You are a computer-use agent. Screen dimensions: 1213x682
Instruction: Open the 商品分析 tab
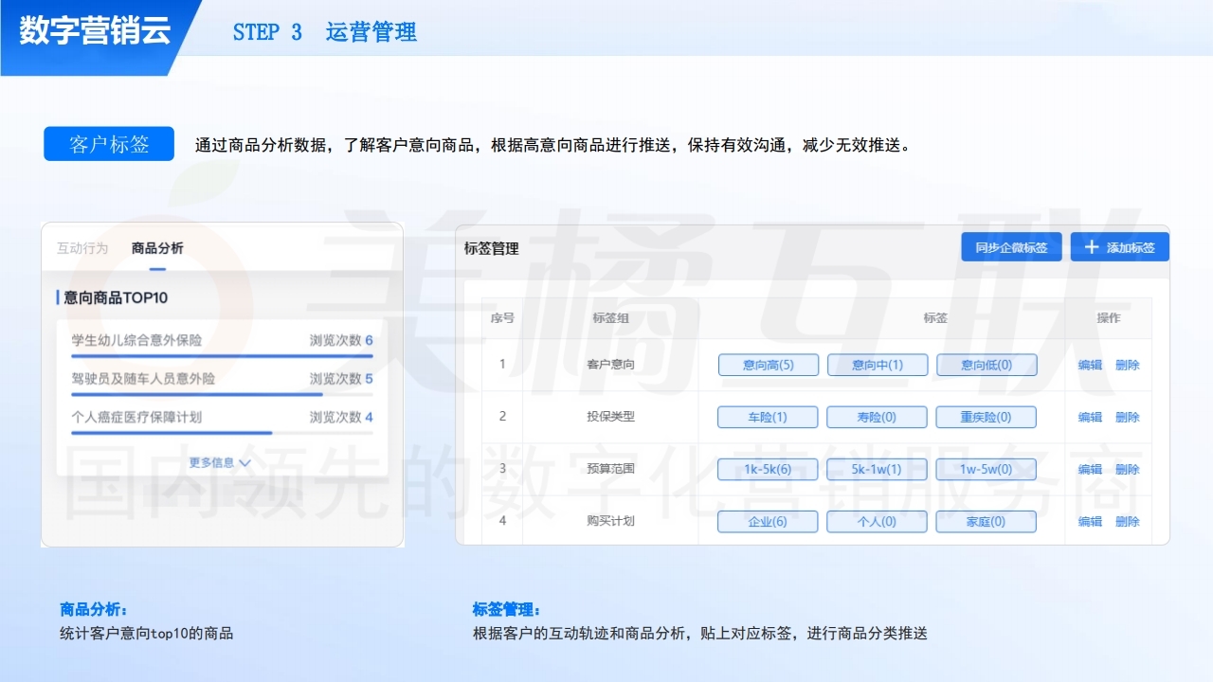click(x=157, y=248)
